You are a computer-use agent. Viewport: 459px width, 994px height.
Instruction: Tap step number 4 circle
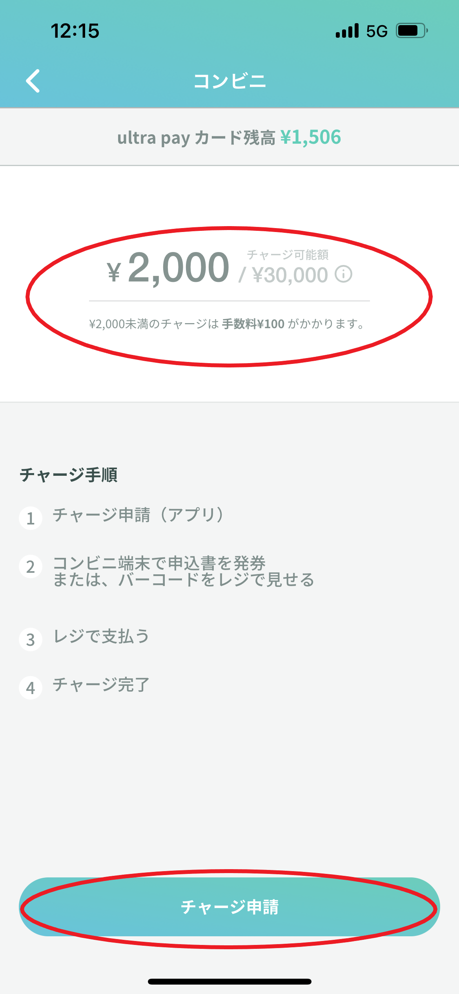coord(31,688)
